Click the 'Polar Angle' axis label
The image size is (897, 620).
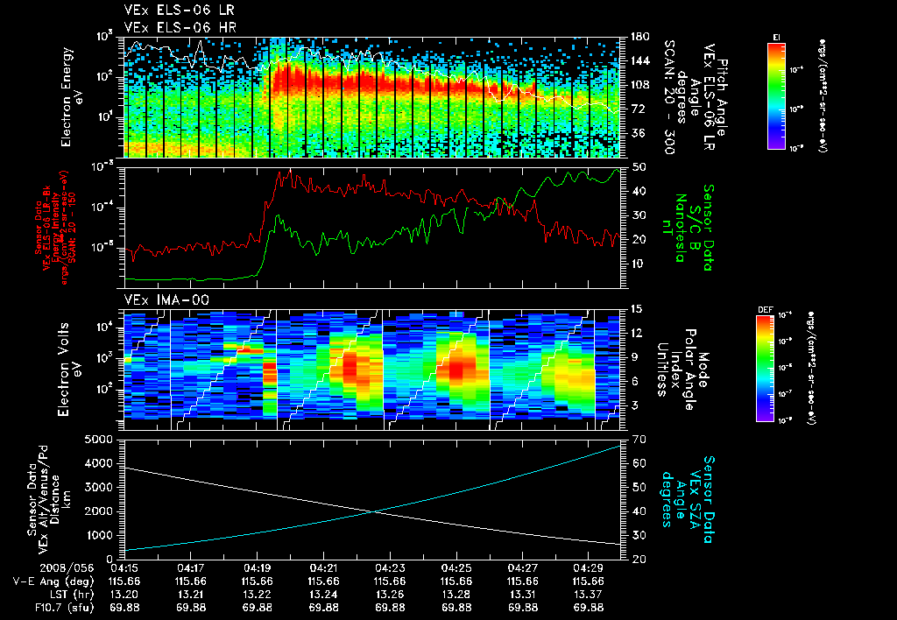pos(690,370)
